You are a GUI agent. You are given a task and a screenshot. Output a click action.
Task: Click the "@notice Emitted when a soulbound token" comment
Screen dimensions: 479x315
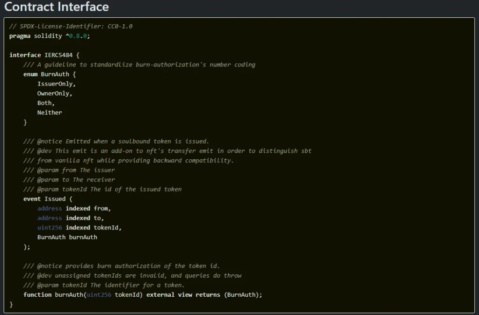[x=116, y=141]
